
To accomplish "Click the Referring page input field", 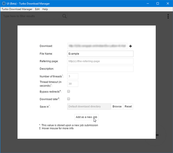I will tap(100, 61).
